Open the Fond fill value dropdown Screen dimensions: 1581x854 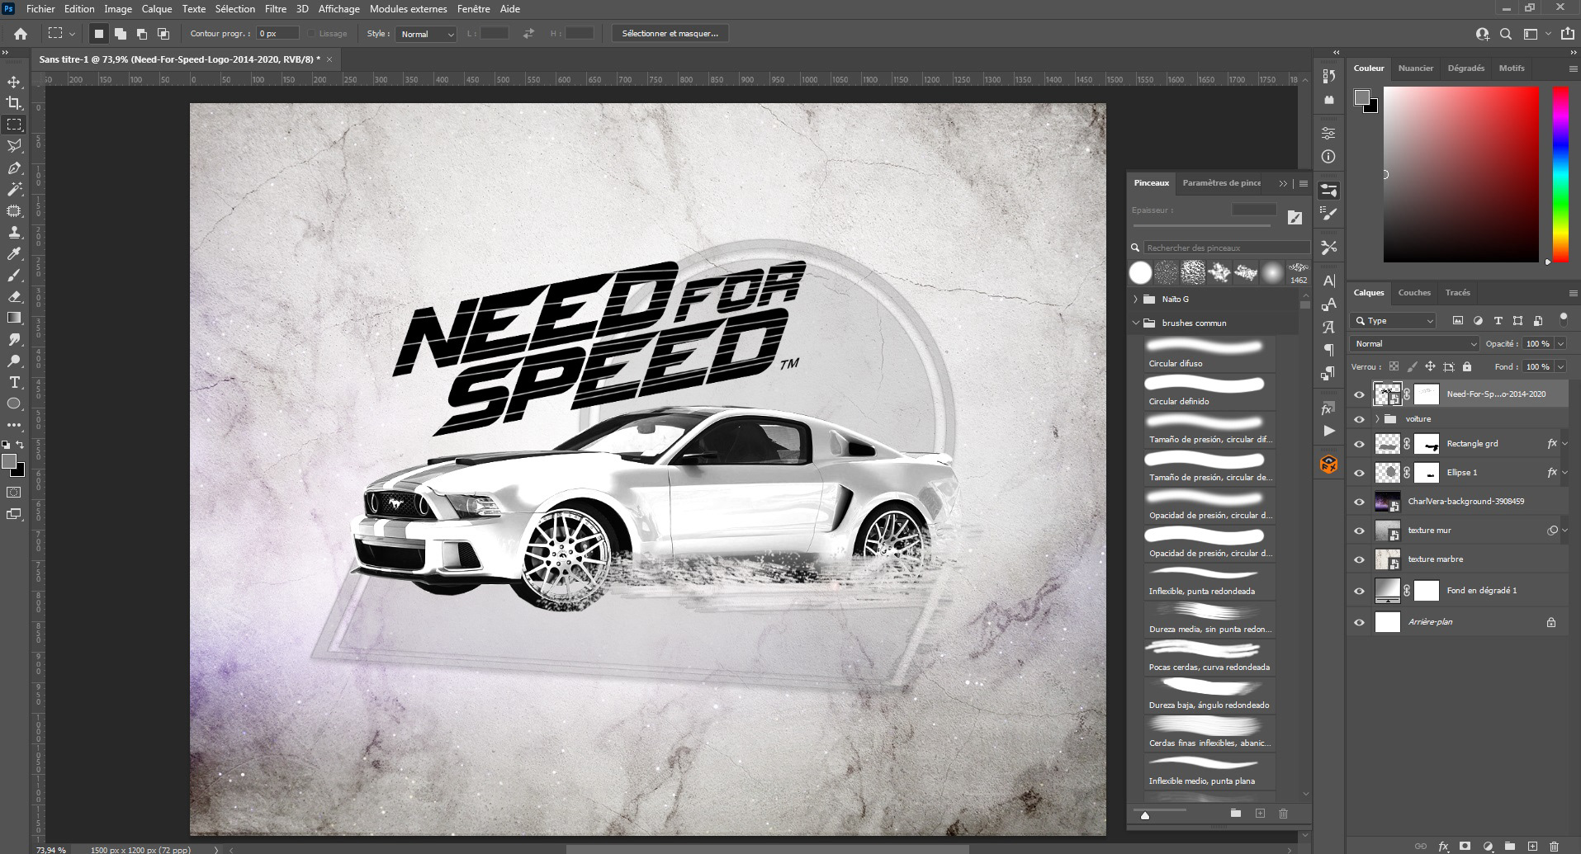point(1560,366)
